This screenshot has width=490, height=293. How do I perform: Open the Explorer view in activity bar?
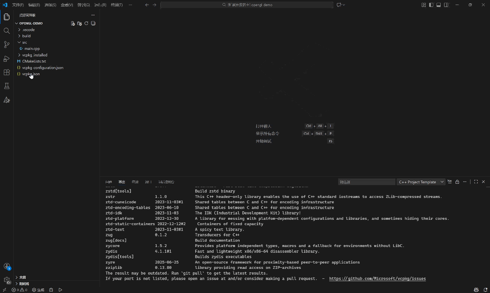click(7, 17)
